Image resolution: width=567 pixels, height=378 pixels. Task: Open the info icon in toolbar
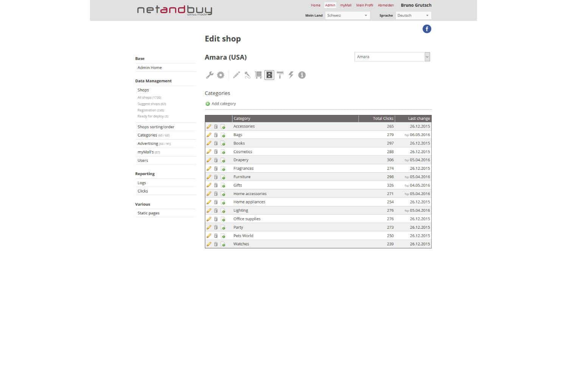pos(302,75)
